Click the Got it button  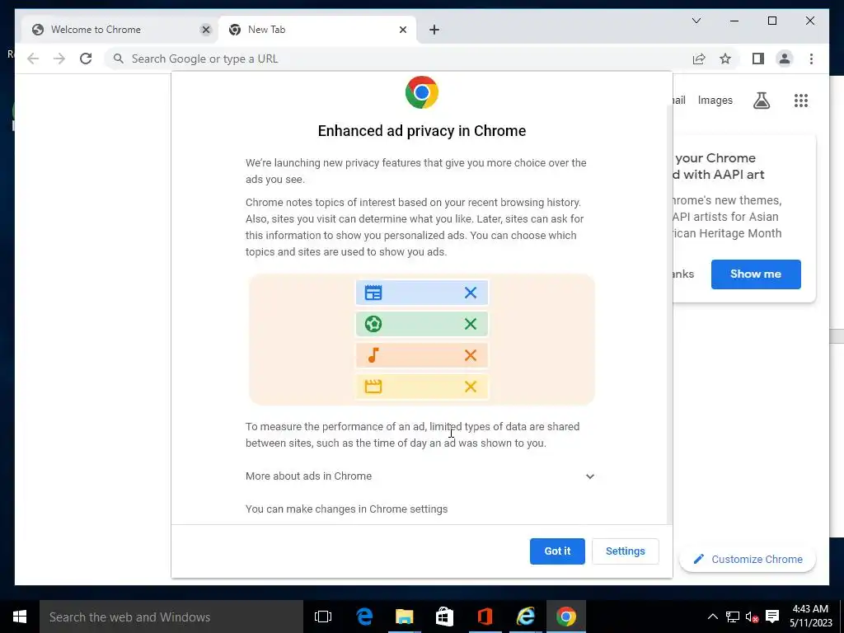(557, 551)
